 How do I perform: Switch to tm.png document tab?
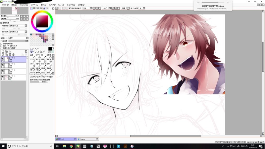coord(88,139)
